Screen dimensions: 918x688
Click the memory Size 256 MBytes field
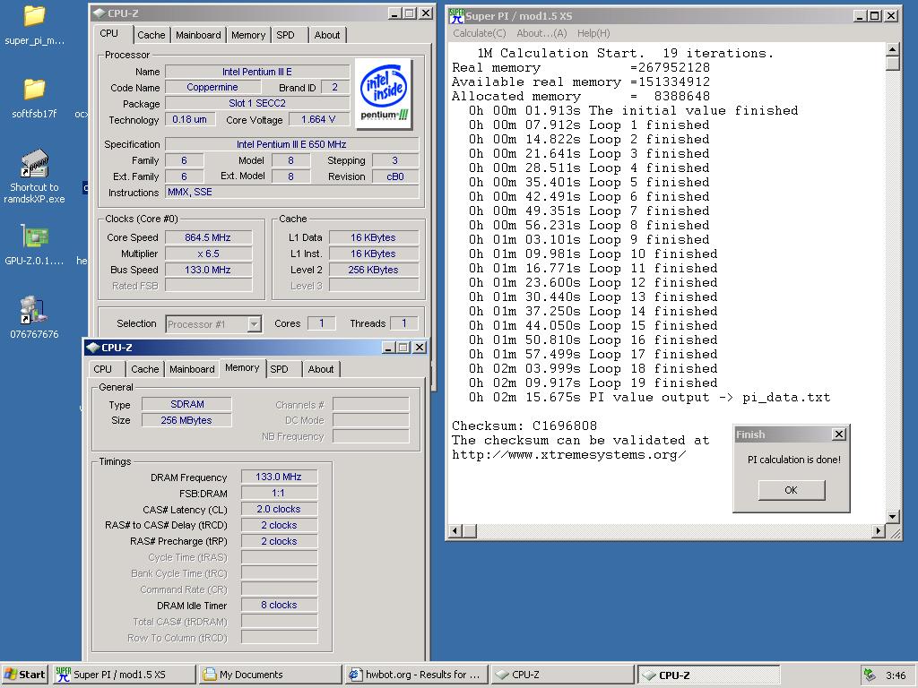point(186,420)
